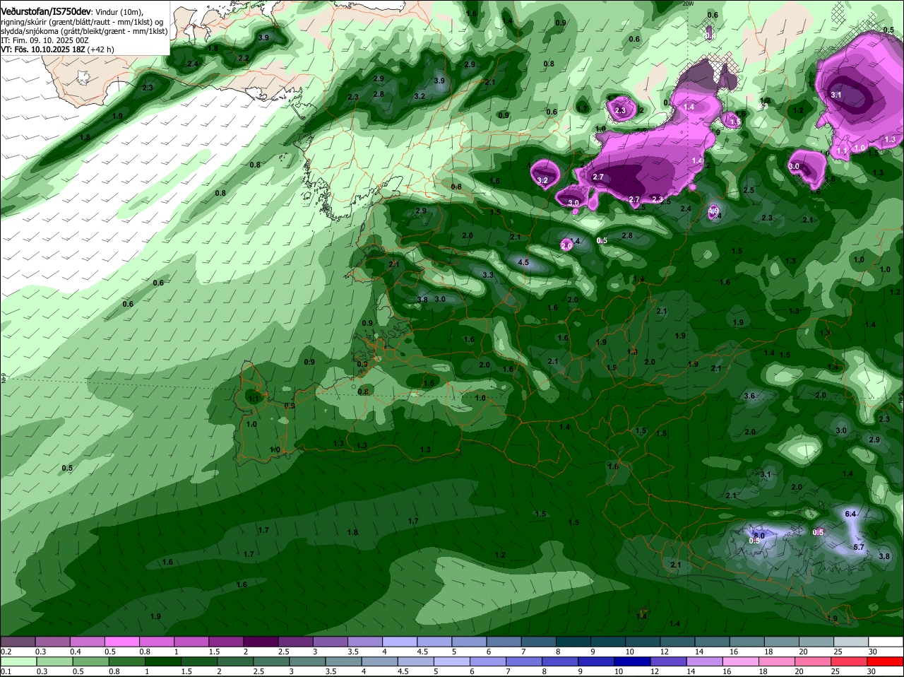Viewport: 904px width, 677px height.
Task: Click the "4.9" value in the small pink patch
Action: [713, 211]
